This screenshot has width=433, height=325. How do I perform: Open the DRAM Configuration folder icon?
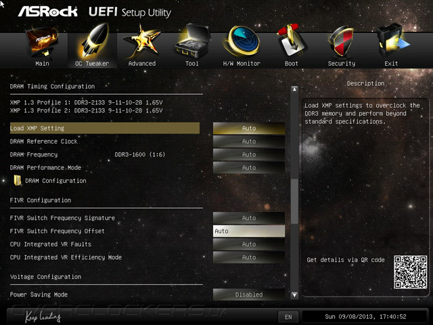(x=18, y=181)
